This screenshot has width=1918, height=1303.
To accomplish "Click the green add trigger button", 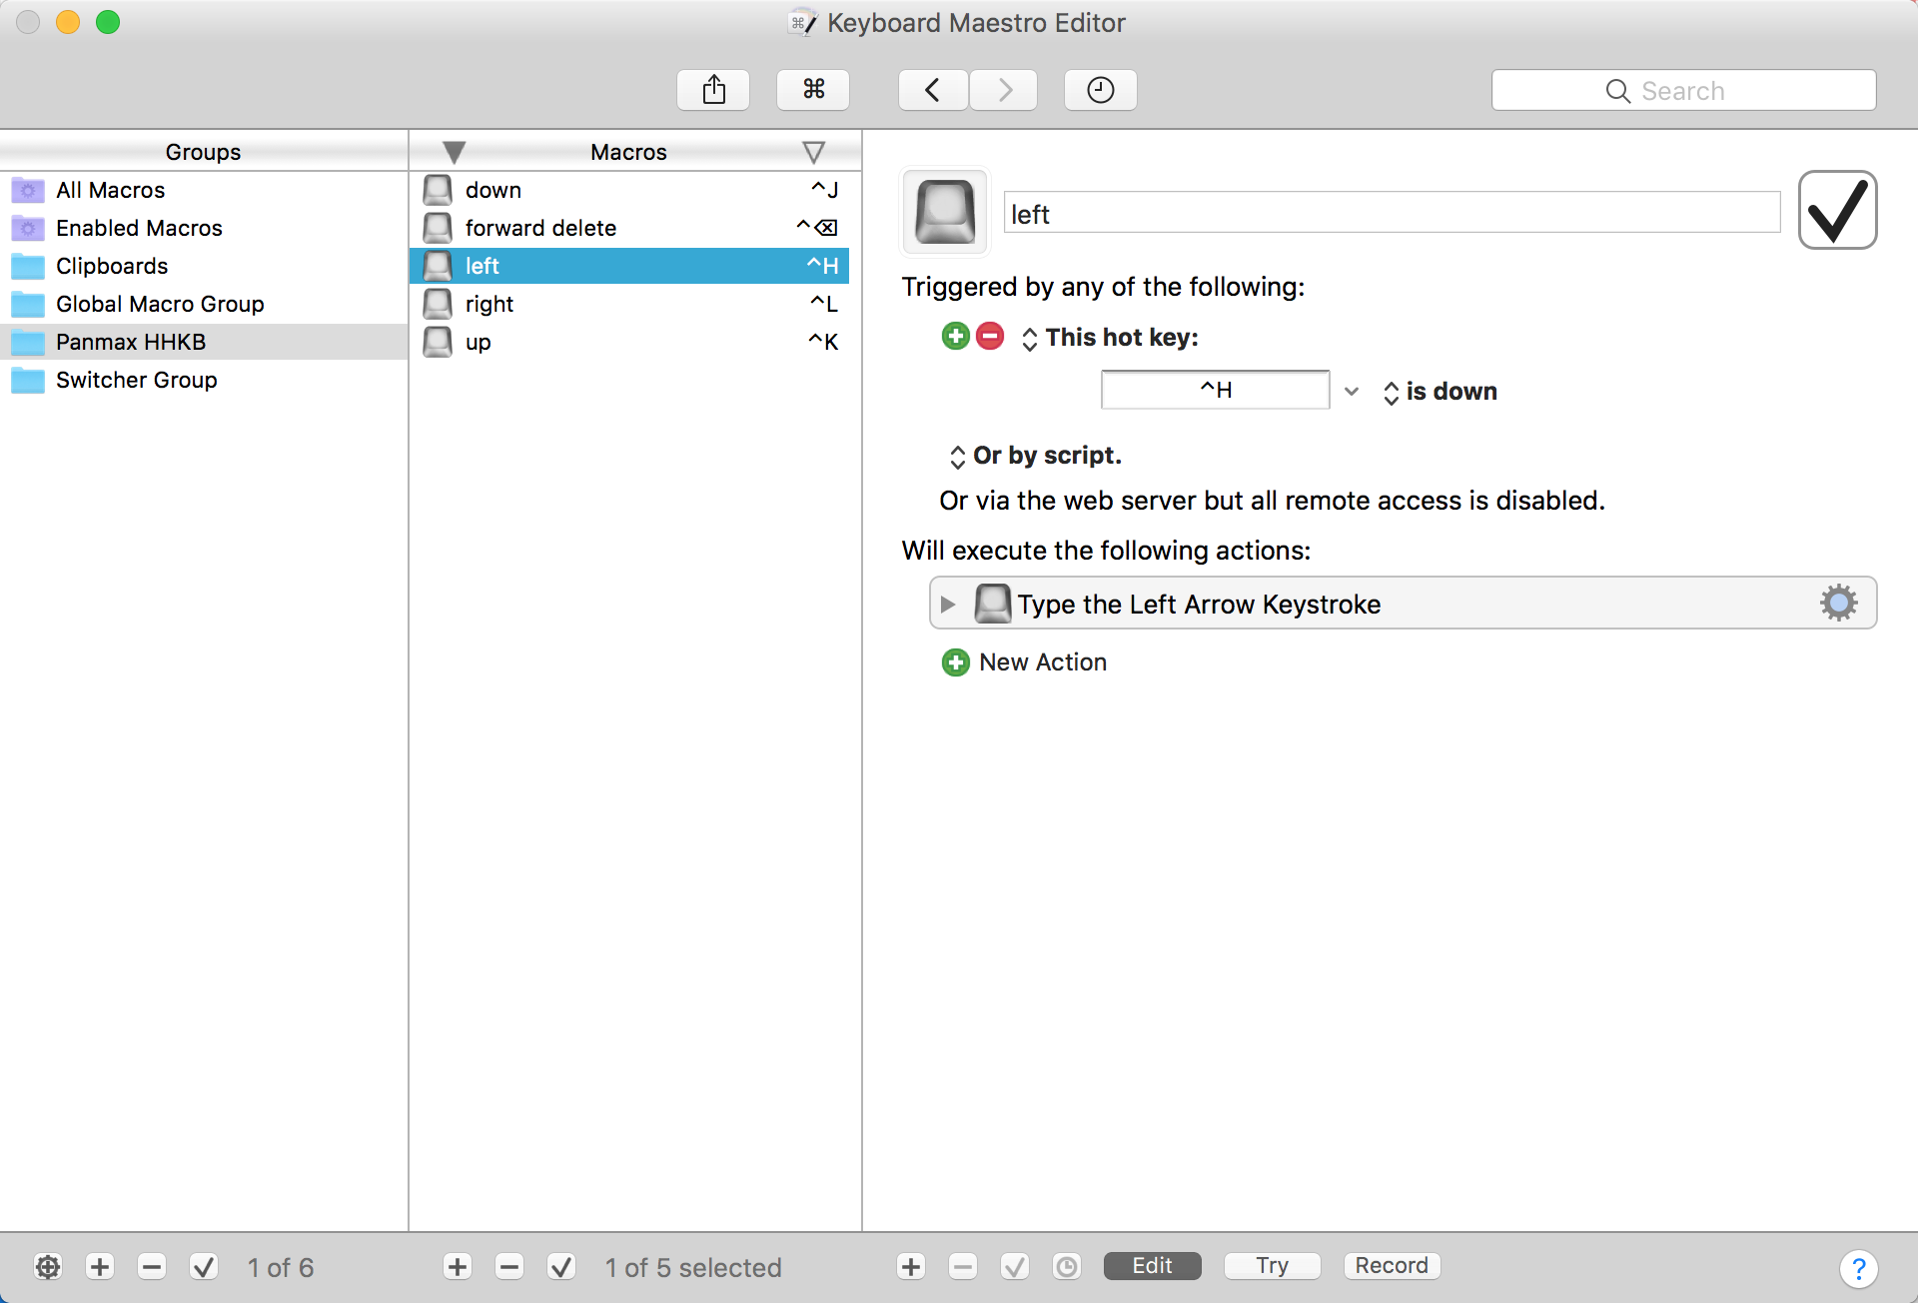I will pos(955,337).
